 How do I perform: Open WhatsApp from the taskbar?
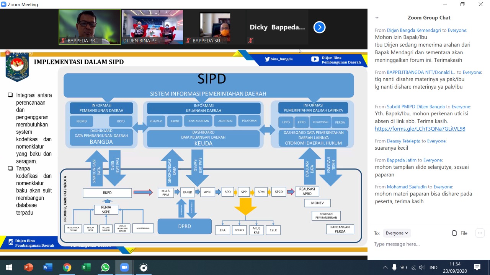[x=105, y=267]
